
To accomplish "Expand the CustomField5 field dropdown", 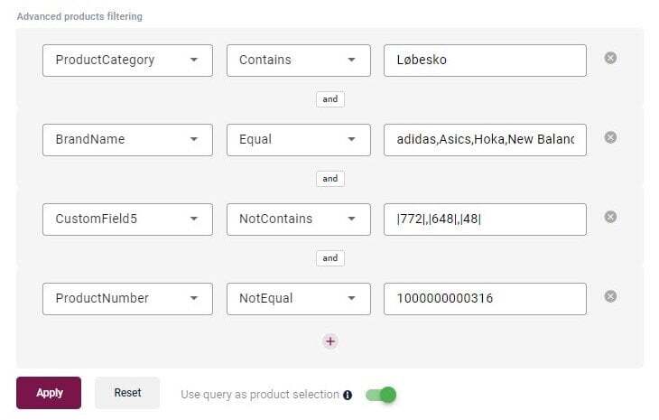I will point(127,219).
